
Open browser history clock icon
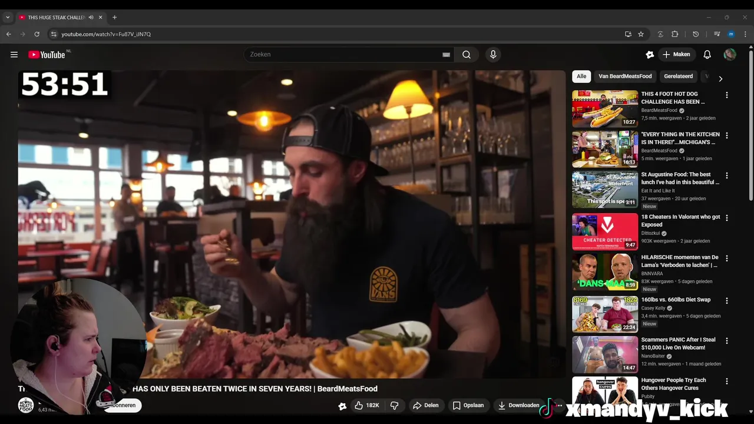tap(696, 34)
